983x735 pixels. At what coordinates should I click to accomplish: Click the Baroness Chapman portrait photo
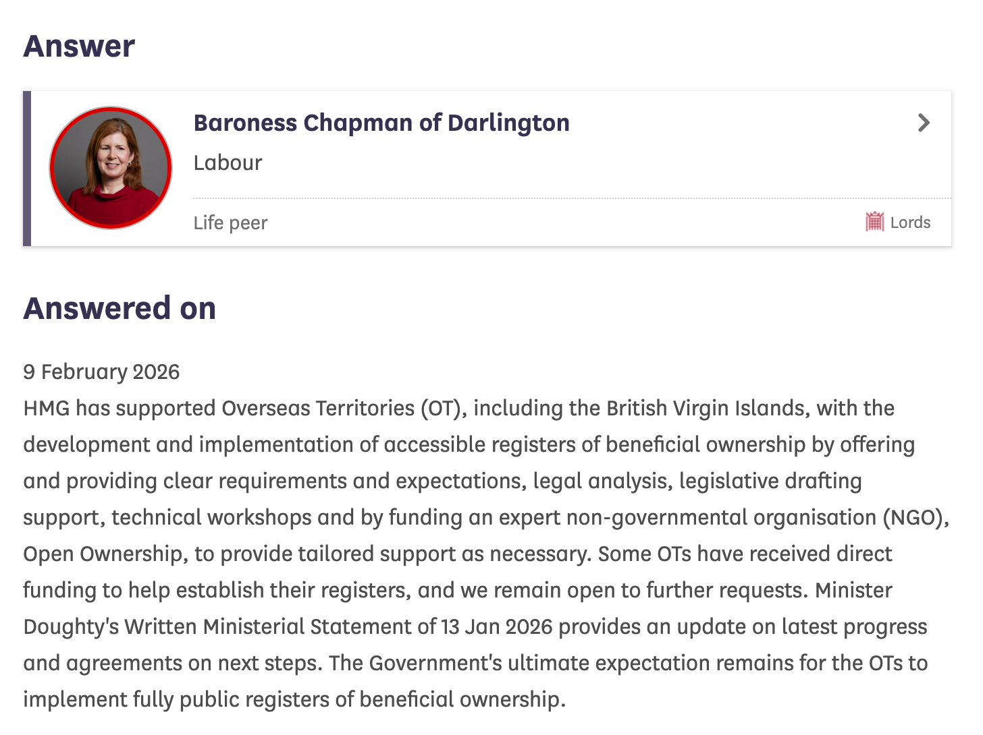point(111,168)
